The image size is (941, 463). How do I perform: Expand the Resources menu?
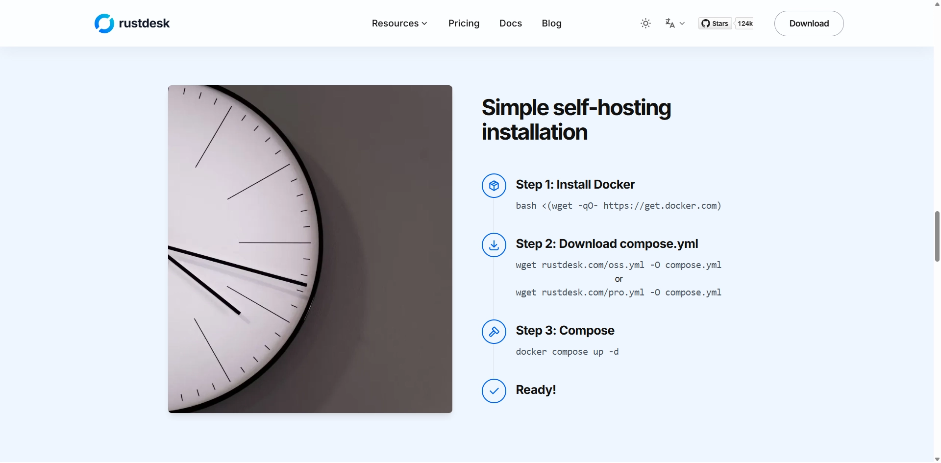pyautogui.click(x=399, y=24)
